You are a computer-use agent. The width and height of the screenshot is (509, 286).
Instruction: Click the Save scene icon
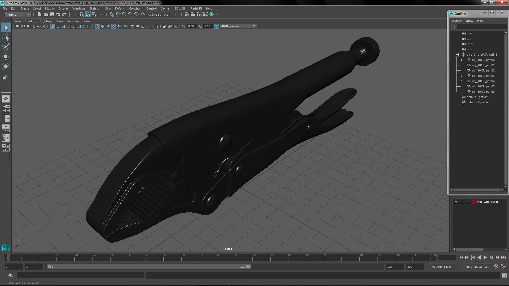[x=52, y=15]
